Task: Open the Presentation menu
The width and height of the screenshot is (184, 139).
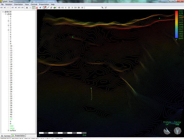Action: [x=44, y=4]
